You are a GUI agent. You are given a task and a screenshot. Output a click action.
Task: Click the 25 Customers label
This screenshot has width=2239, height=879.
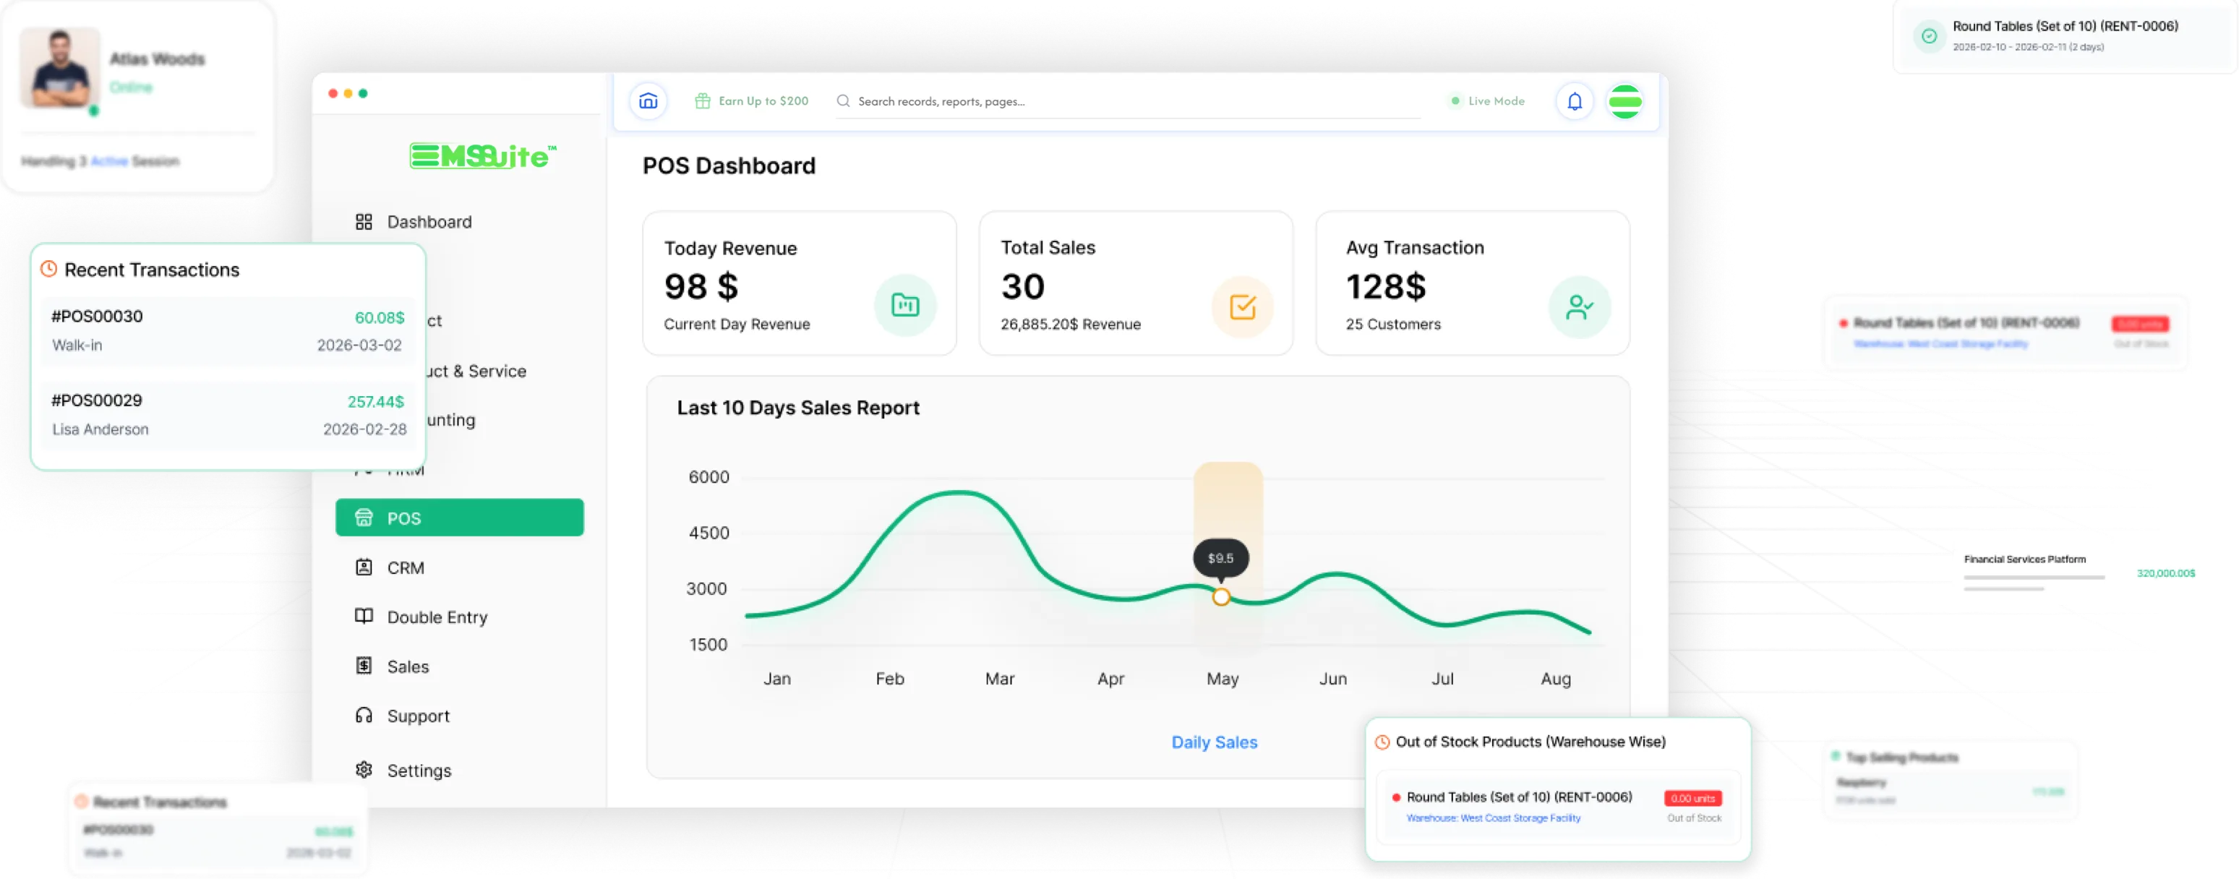[x=1392, y=325]
